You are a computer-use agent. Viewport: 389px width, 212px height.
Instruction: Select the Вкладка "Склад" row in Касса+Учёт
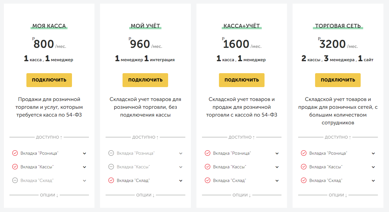point(242,181)
